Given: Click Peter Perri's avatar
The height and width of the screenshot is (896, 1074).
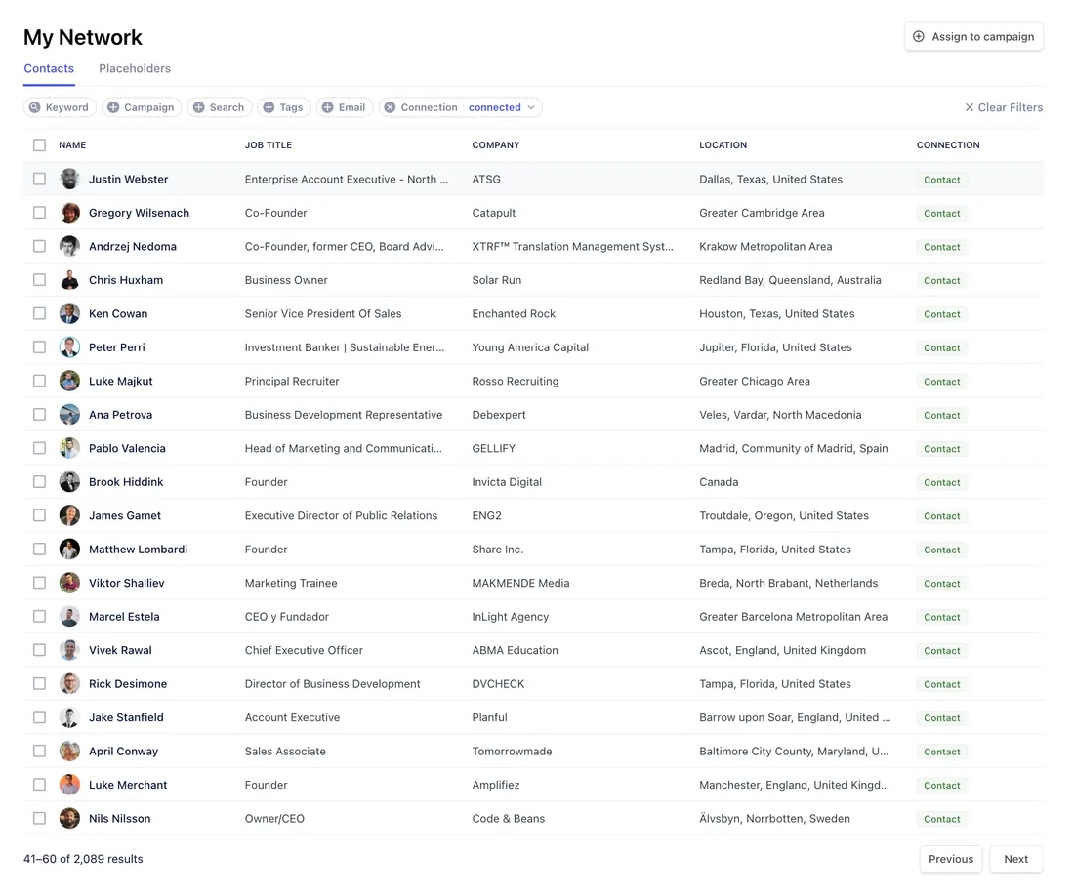Looking at the screenshot, I should click(69, 347).
